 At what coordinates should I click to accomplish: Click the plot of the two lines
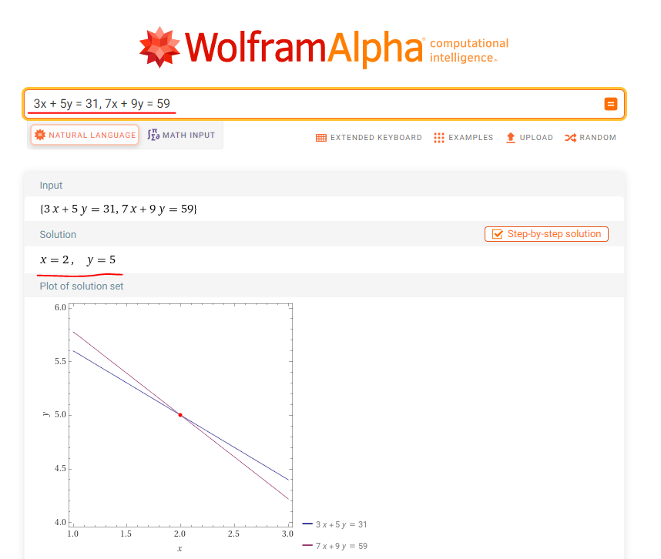coord(180,415)
